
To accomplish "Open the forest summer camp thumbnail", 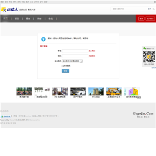I will click(x=24, y=91).
